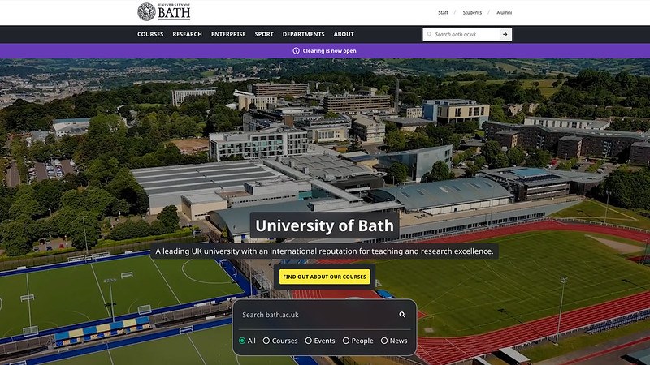This screenshot has height=365, width=650.
Task: Click the 'University of Bath' heading
Action: point(324,225)
